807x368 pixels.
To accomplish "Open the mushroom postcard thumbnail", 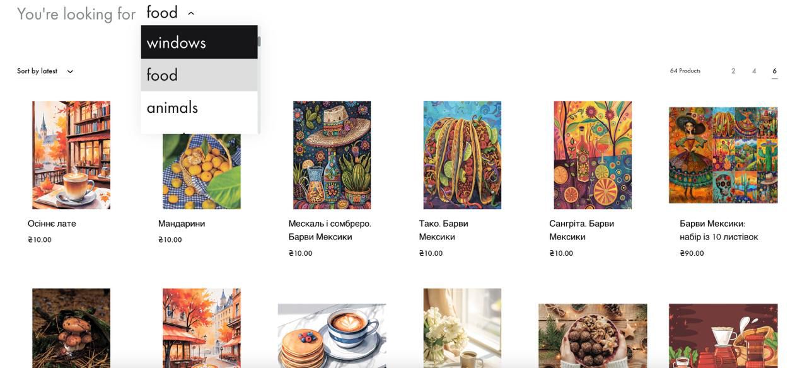I will pyautogui.click(x=71, y=328).
